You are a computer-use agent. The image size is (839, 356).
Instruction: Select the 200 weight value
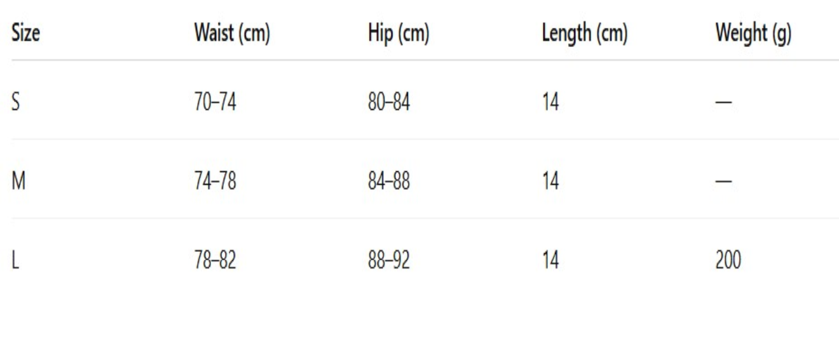tap(728, 261)
